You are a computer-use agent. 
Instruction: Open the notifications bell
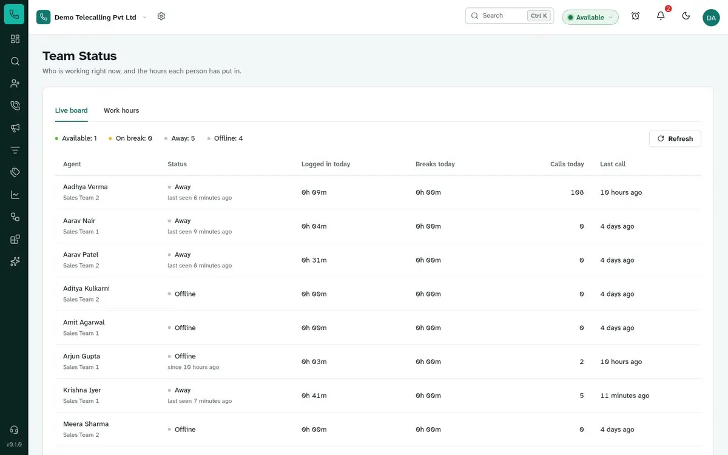pyautogui.click(x=661, y=16)
